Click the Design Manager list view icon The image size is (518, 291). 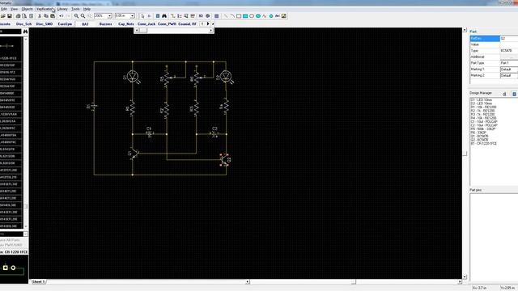tap(514, 94)
